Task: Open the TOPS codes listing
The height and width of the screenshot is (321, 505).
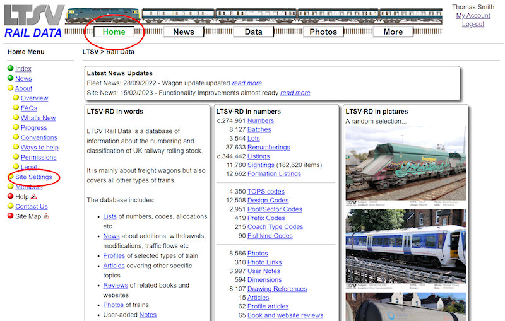Action: point(266,192)
